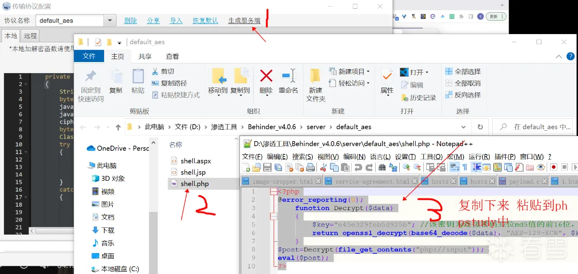The height and width of the screenshot is (274, 578).
Task: Open the Encoding (编码) menu in Notepad++
Action: point(354,157)
